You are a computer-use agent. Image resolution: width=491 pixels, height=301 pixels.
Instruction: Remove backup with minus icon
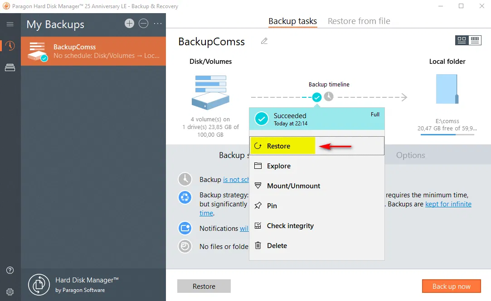pos(143,24)
